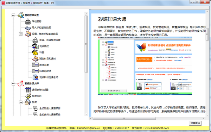Click the tree panel vertical scrollbar thumb
This screenshot has width=211, height=132.
(x=86, y=44)
